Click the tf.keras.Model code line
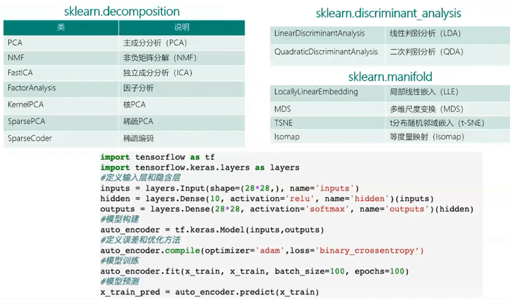Screen dimensions: 510x300 [212, 230]
